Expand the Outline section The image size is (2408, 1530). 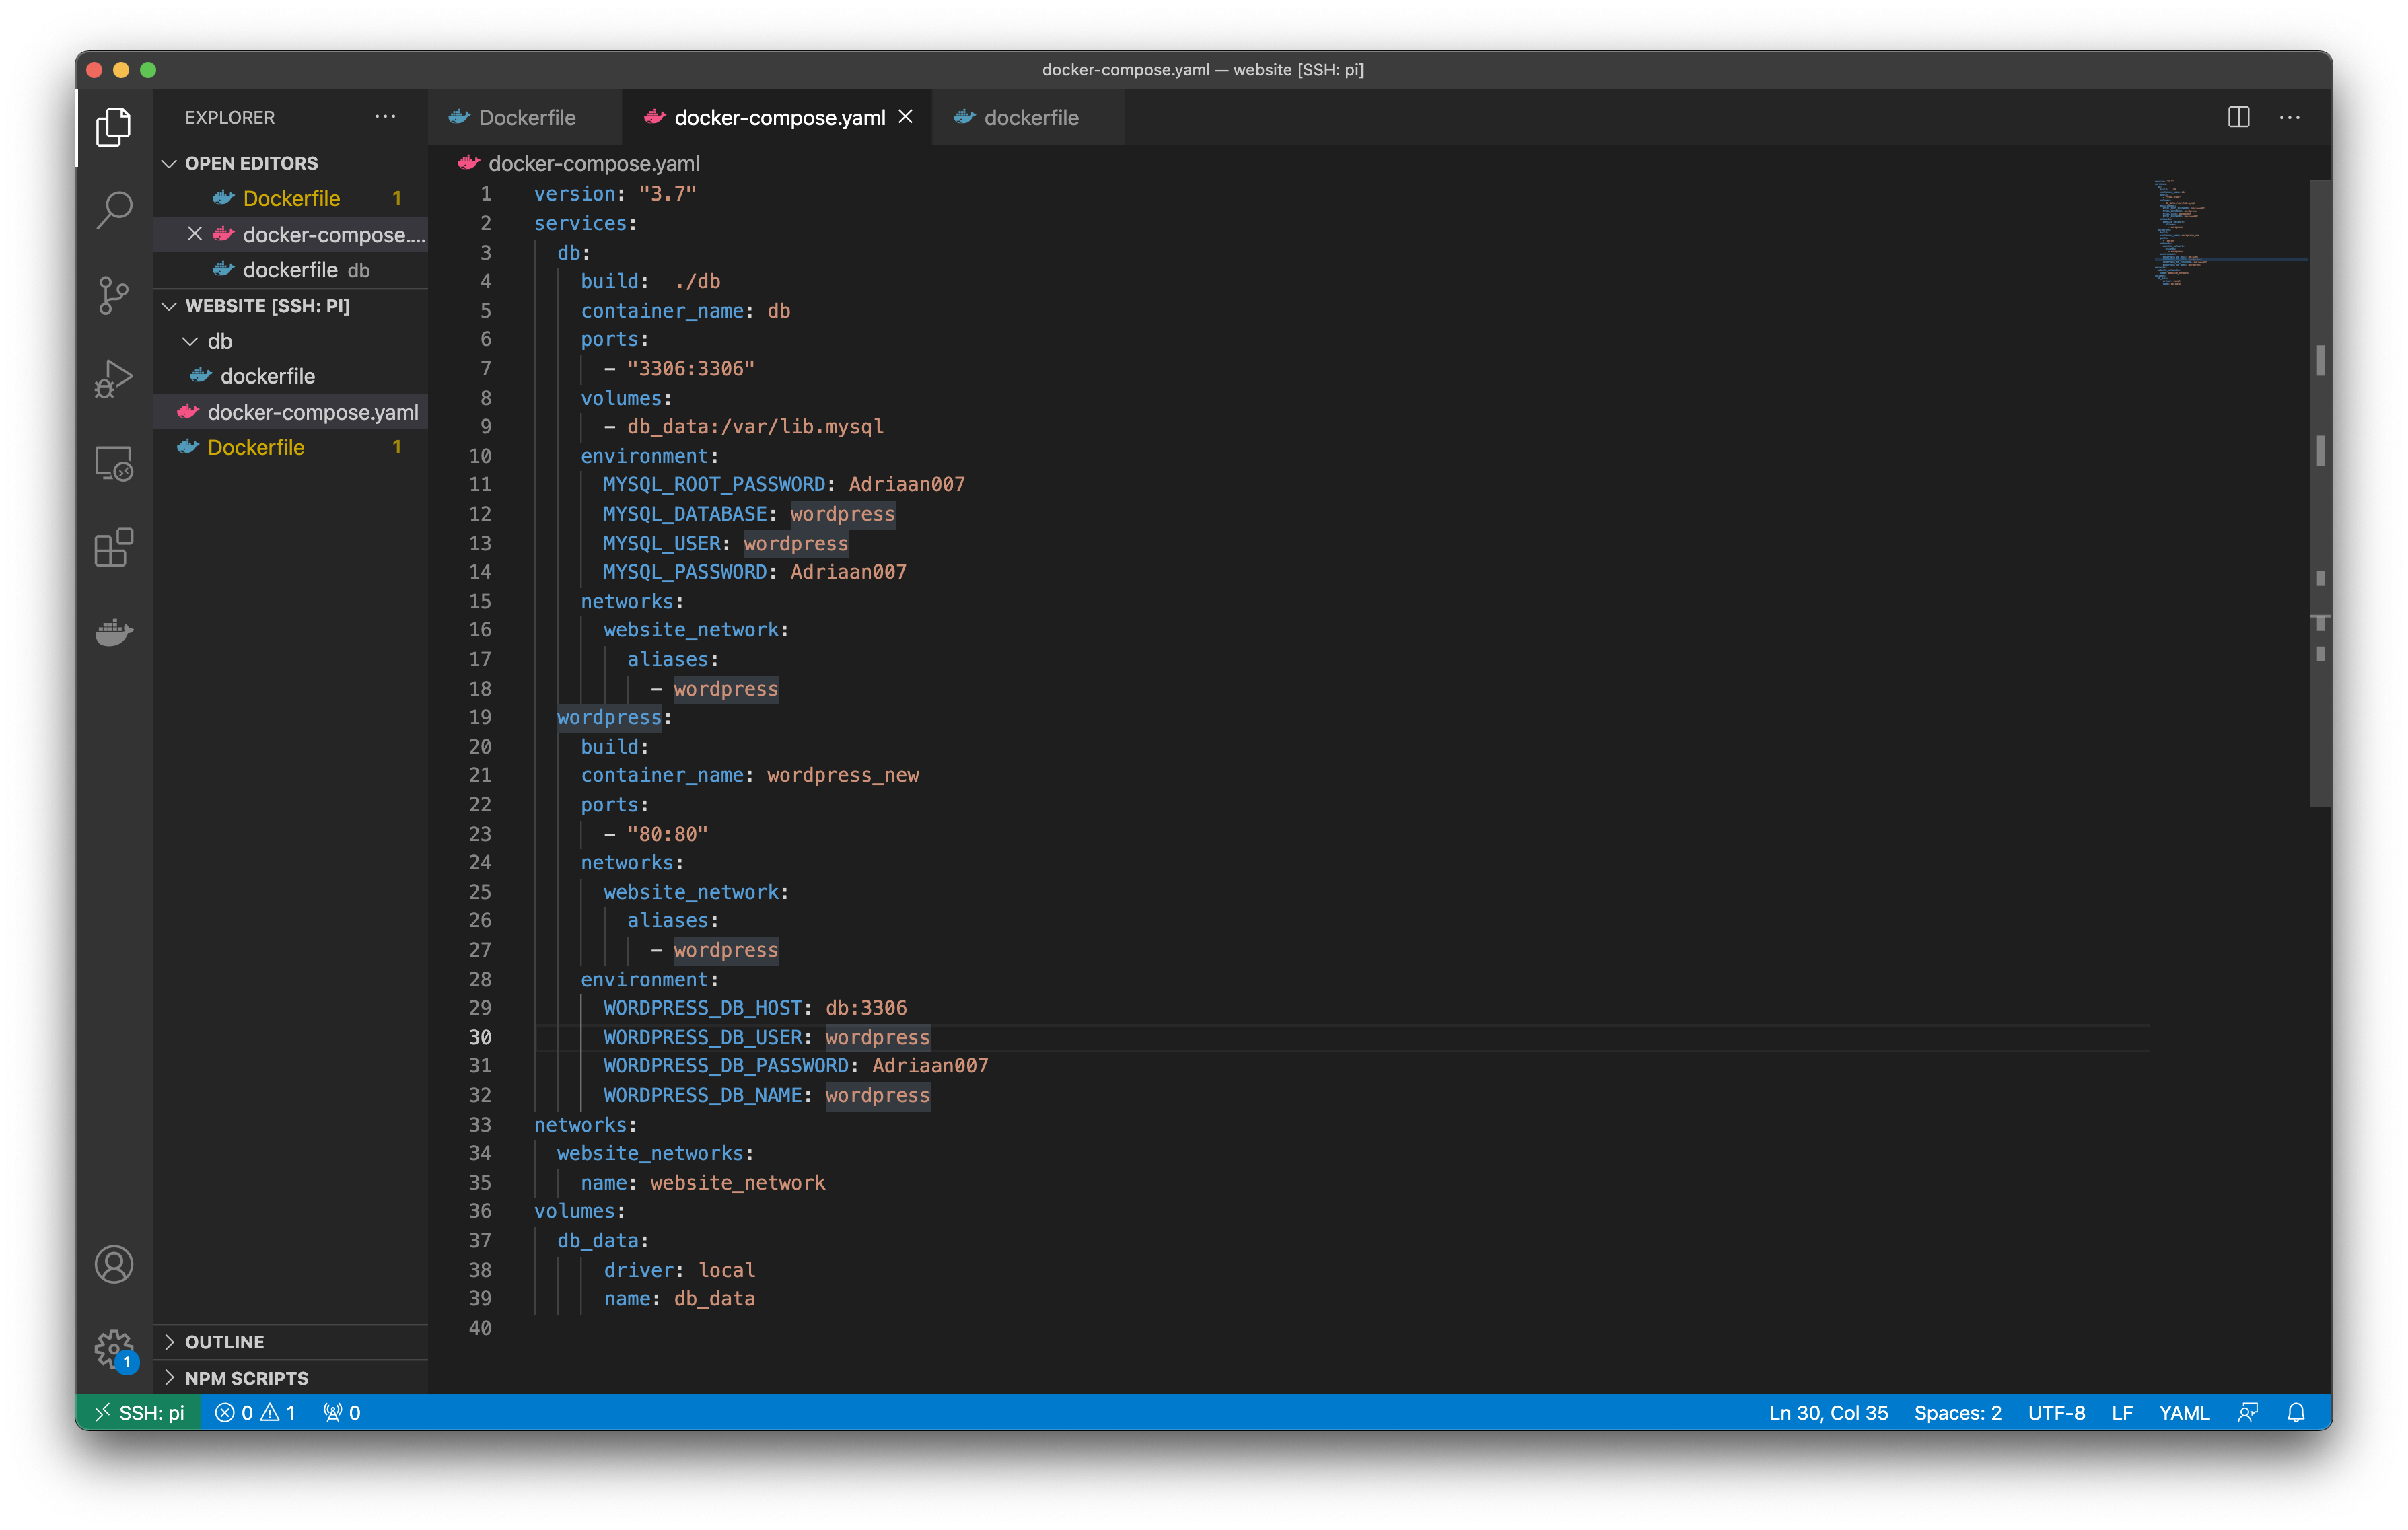290,1342
